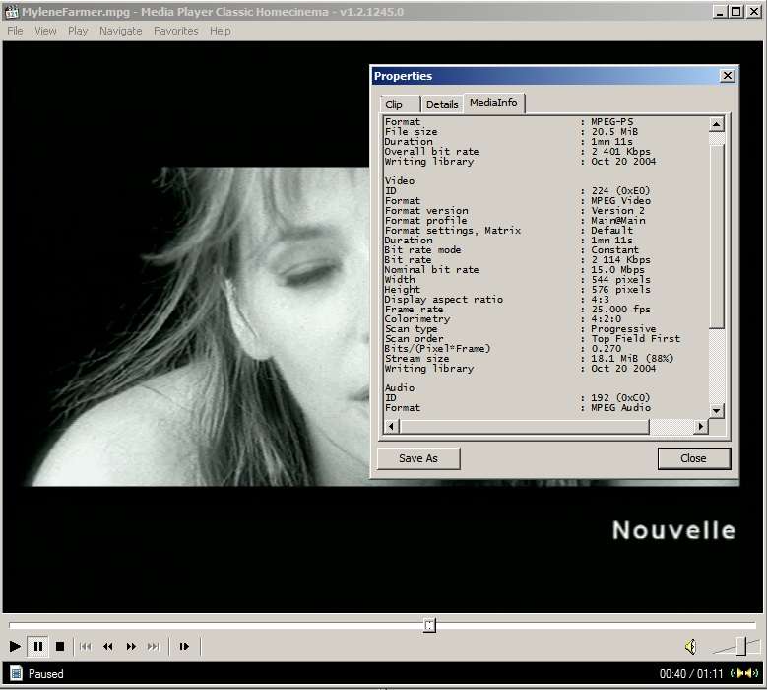Close the Properties dialog via Close button
The image size is (767, 690).
tap(693, 458)
